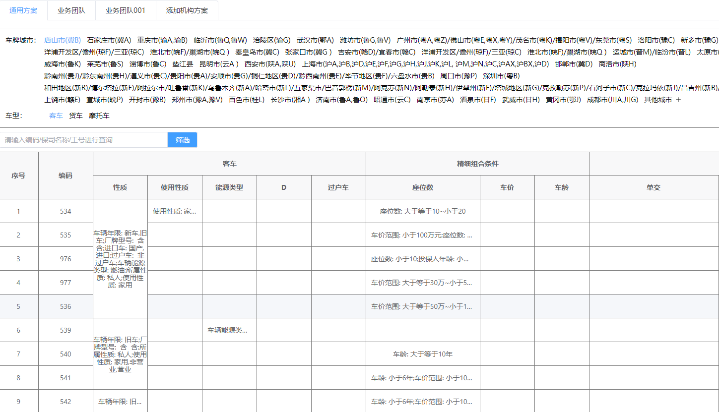
Task: Click the 车辆能源类... cell in row 539
Action: (x=229, y=330)
